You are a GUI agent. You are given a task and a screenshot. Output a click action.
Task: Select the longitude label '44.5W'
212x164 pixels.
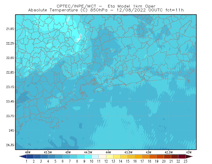click(x=88, y=152)
